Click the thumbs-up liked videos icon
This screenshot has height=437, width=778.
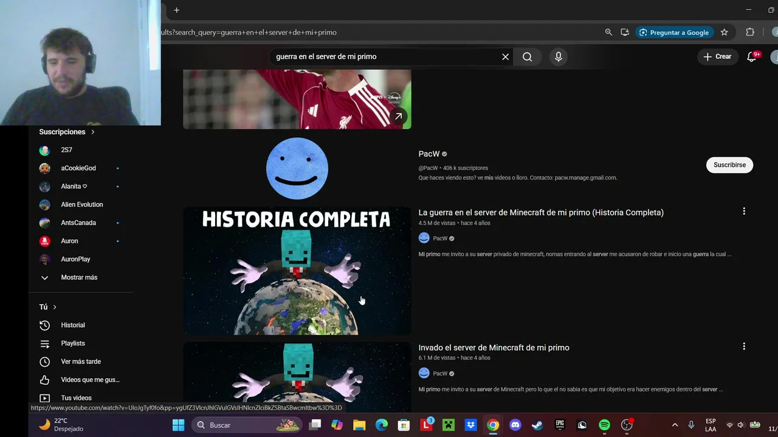tap(44, 380)
